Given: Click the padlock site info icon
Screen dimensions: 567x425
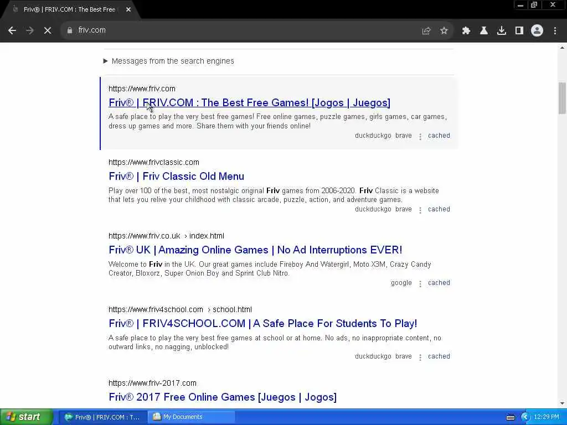Looking at the screenshot, I should coord(69,30).
